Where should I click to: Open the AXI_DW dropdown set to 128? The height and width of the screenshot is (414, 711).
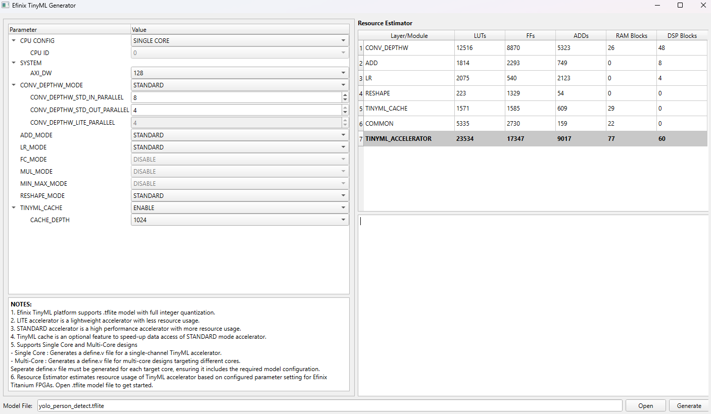240,73
